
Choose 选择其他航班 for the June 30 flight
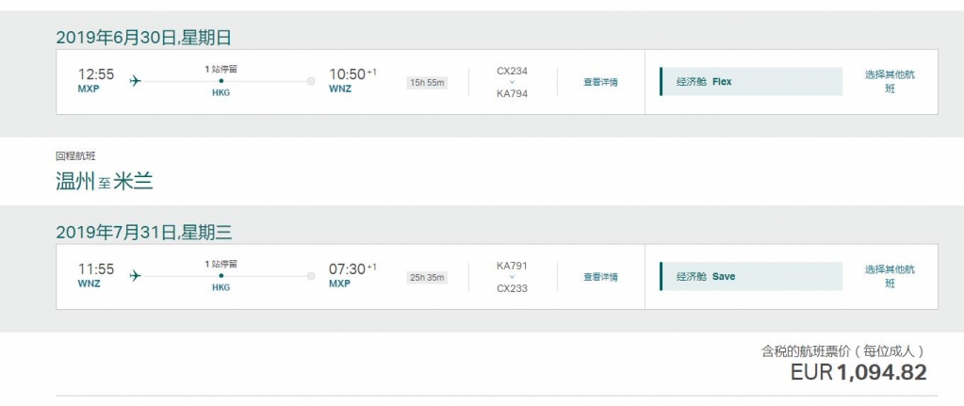[x=890, y=81]
